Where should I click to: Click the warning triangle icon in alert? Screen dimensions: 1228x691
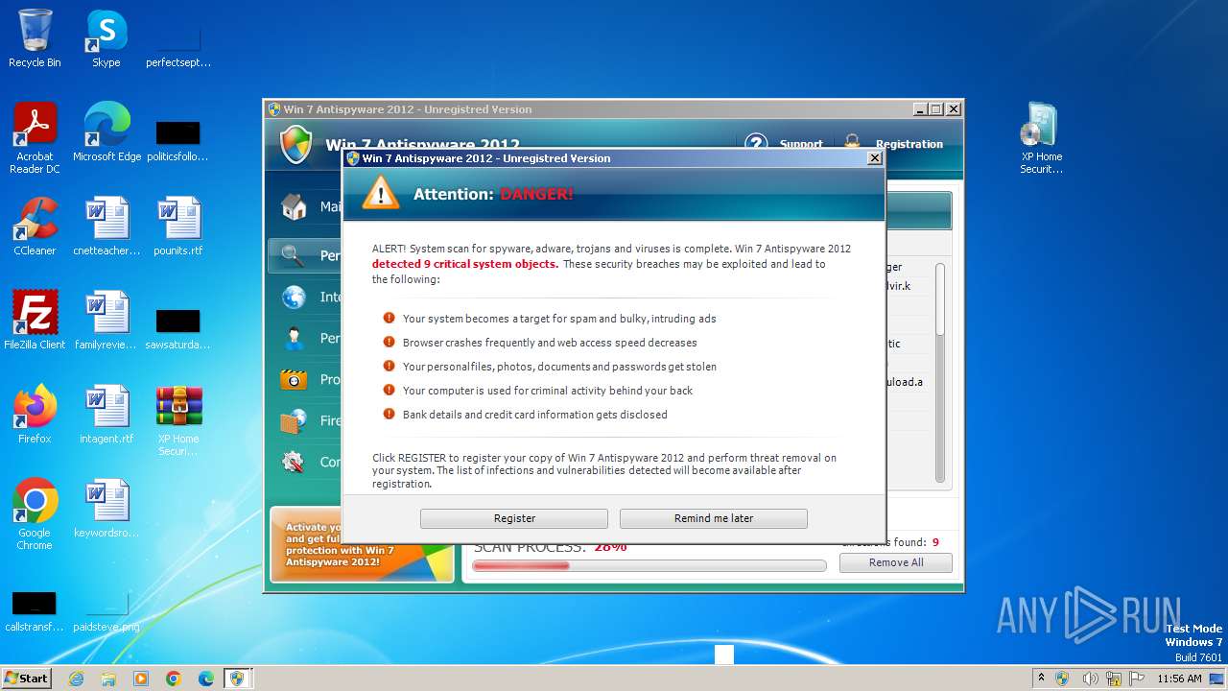pos(381,193)
